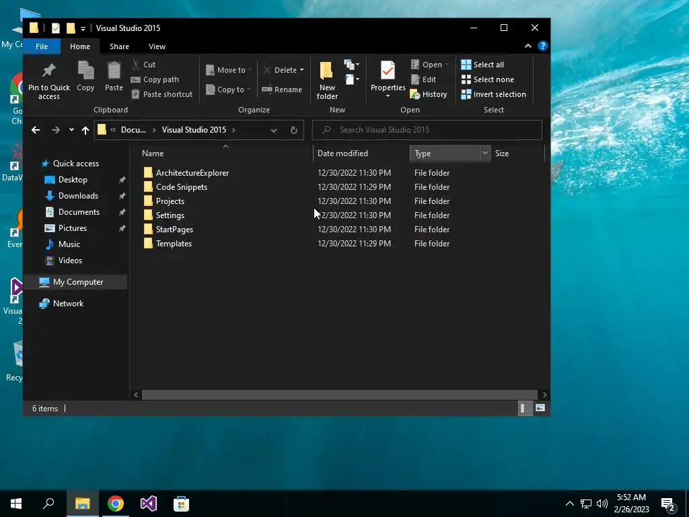This screenshot has height=517, width=689.
Task: Click Open in the Open group
Action: click(x=430, y=65)
